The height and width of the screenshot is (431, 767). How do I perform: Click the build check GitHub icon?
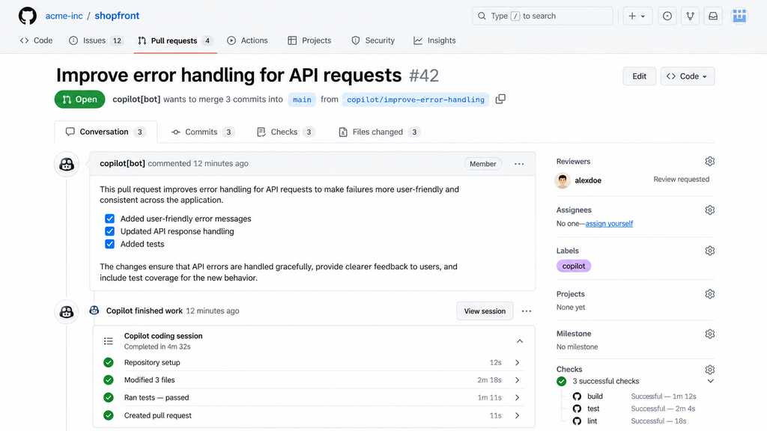click(577, 397)
